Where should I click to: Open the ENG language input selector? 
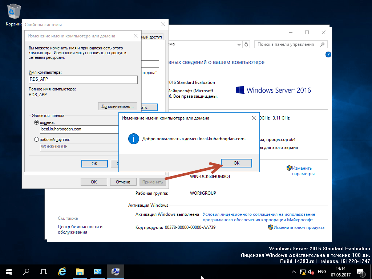322,272
